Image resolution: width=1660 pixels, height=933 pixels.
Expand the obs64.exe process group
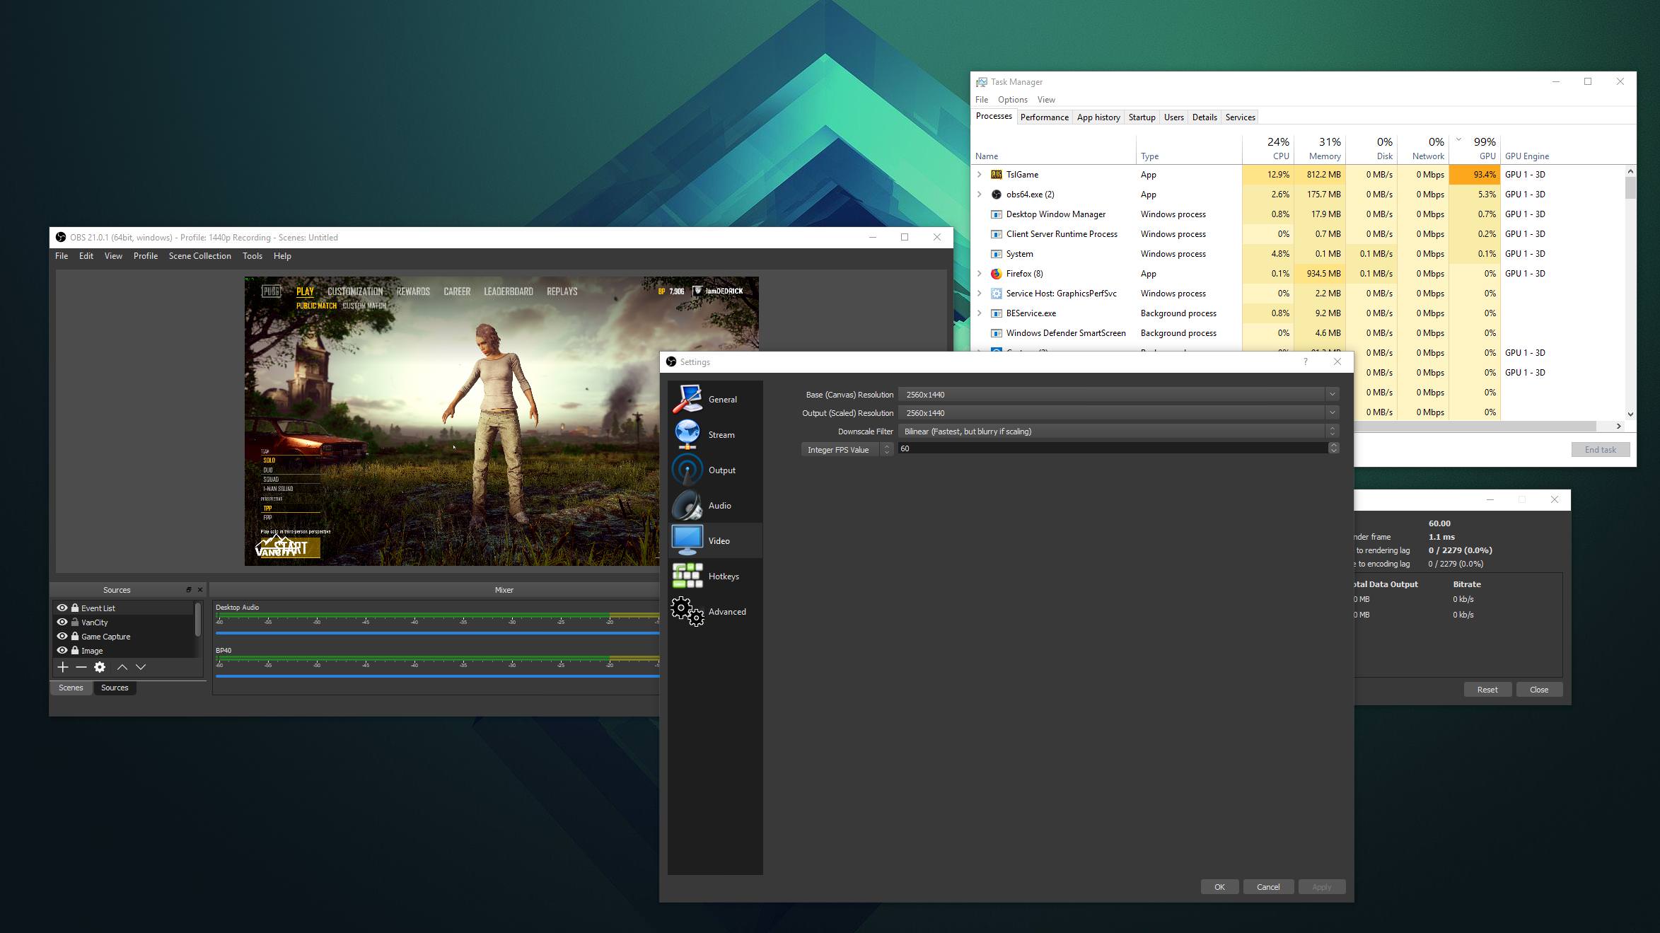coord(980,194)
